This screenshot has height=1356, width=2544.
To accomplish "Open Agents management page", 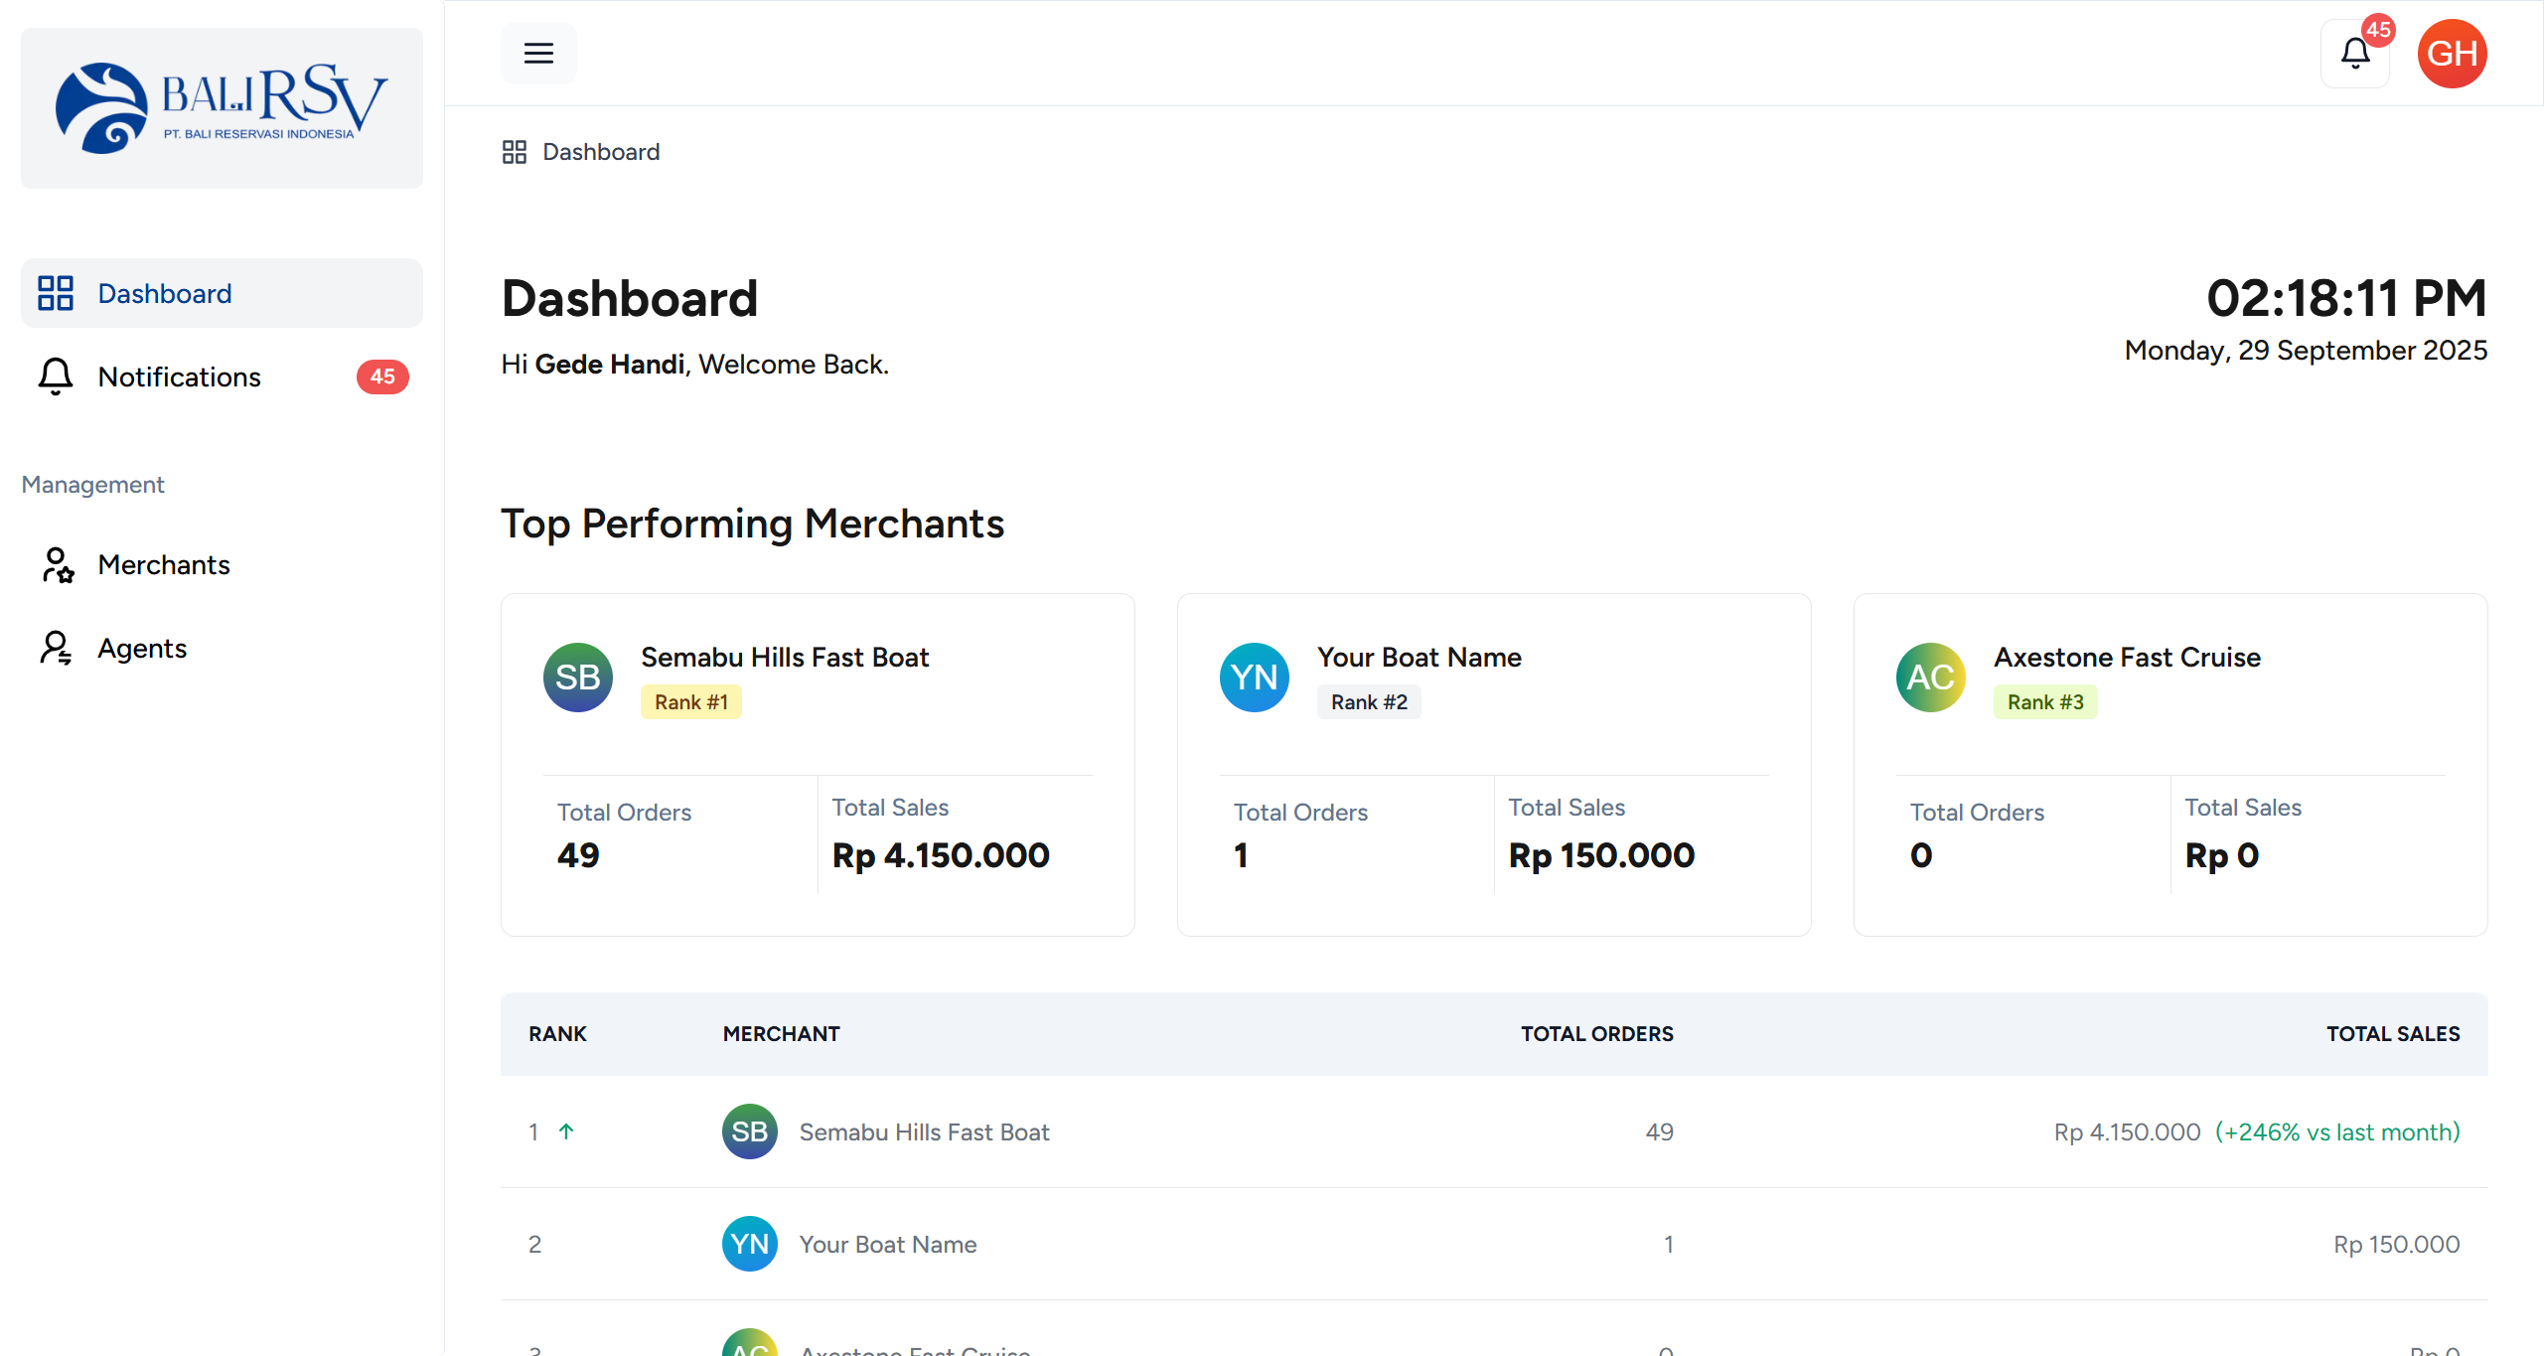I will pyautogui.click(x=142, y=649).
